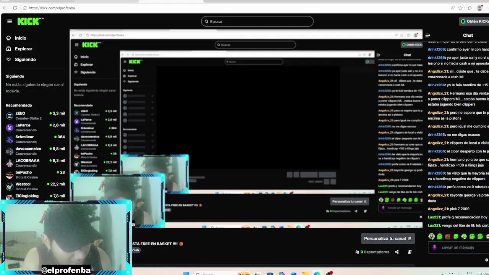Click the purple microphone icon in chat
Screen dimensions: 489x275
click(434, 247)
